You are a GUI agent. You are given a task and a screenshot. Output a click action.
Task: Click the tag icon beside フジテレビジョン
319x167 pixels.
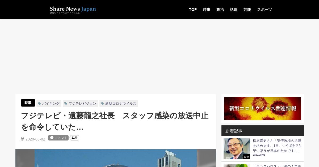pos(66,103)
